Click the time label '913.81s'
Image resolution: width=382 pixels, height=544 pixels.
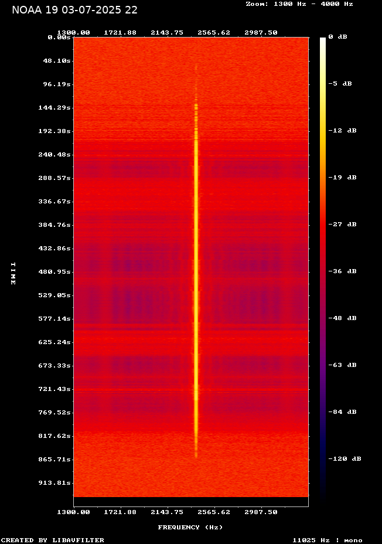point(54,483)
